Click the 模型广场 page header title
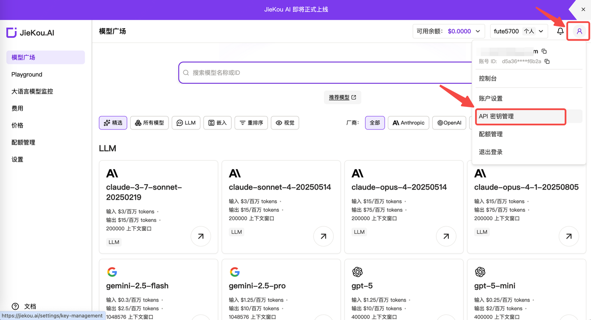This screenshot has width=591, height=320. 112,31
